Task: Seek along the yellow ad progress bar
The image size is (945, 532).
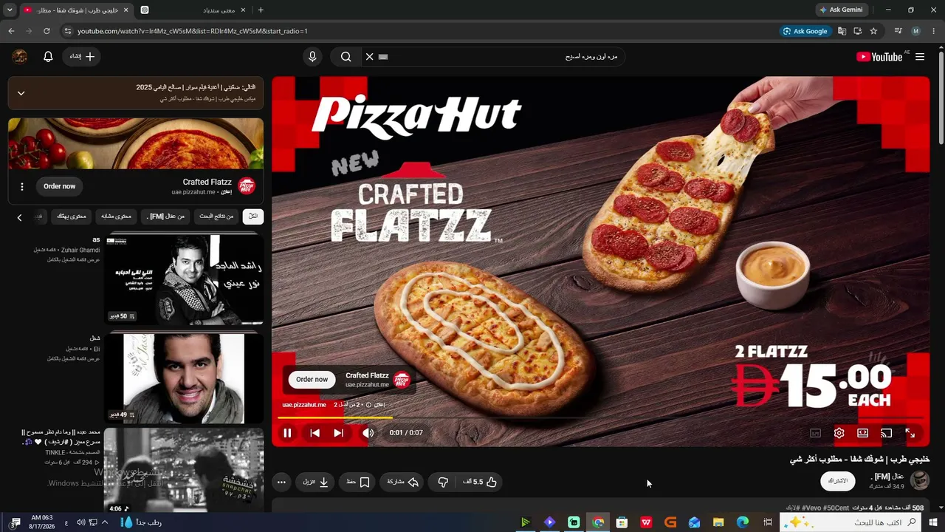Action: 600,418
